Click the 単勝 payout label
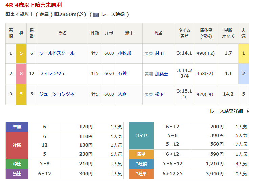 17,127
